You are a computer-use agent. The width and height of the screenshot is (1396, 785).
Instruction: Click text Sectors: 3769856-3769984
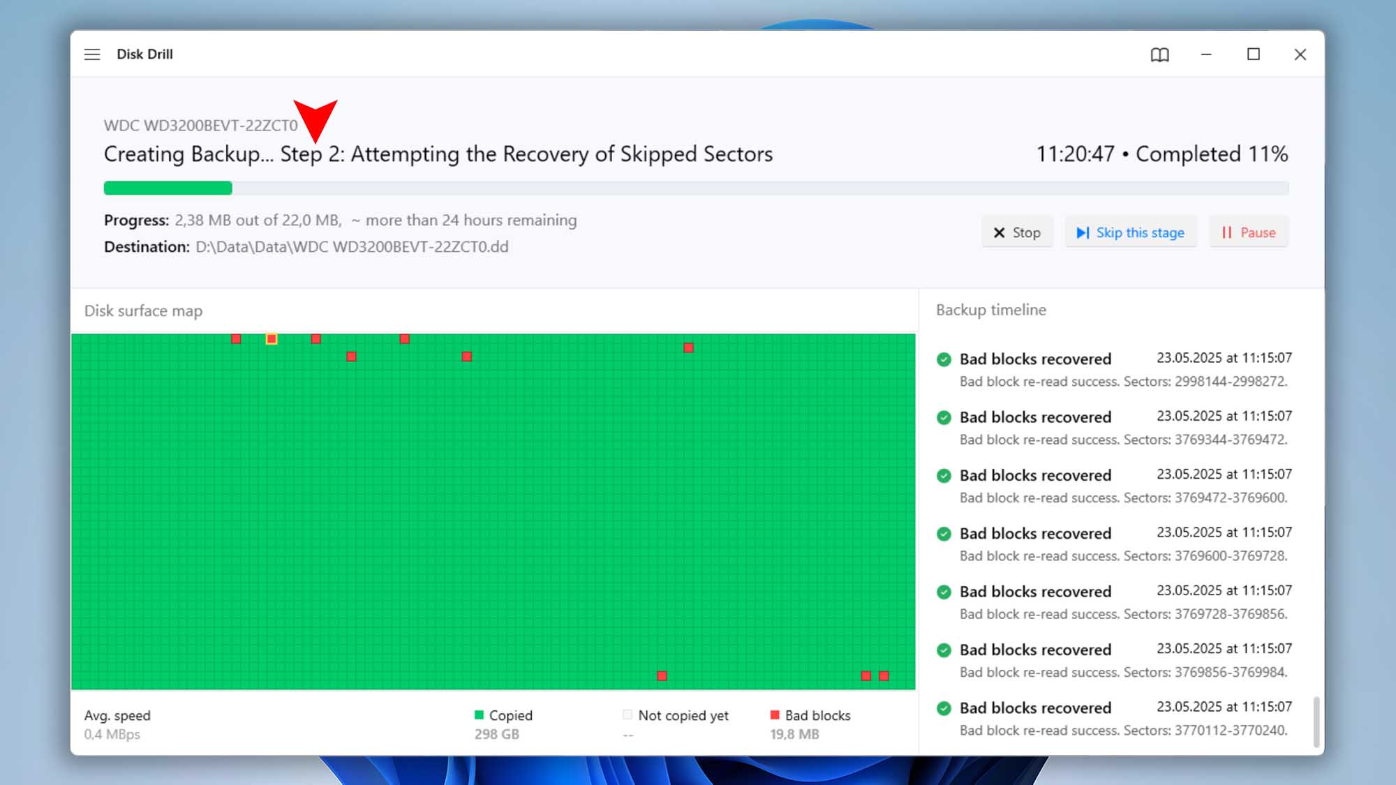coord(1205,672)
